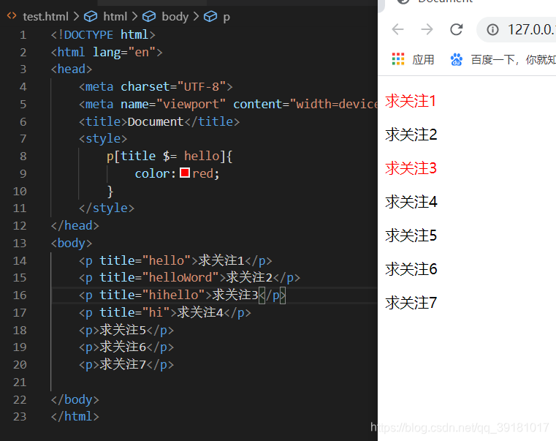Click the closing </body> tag line

click(x=75, y=400)
